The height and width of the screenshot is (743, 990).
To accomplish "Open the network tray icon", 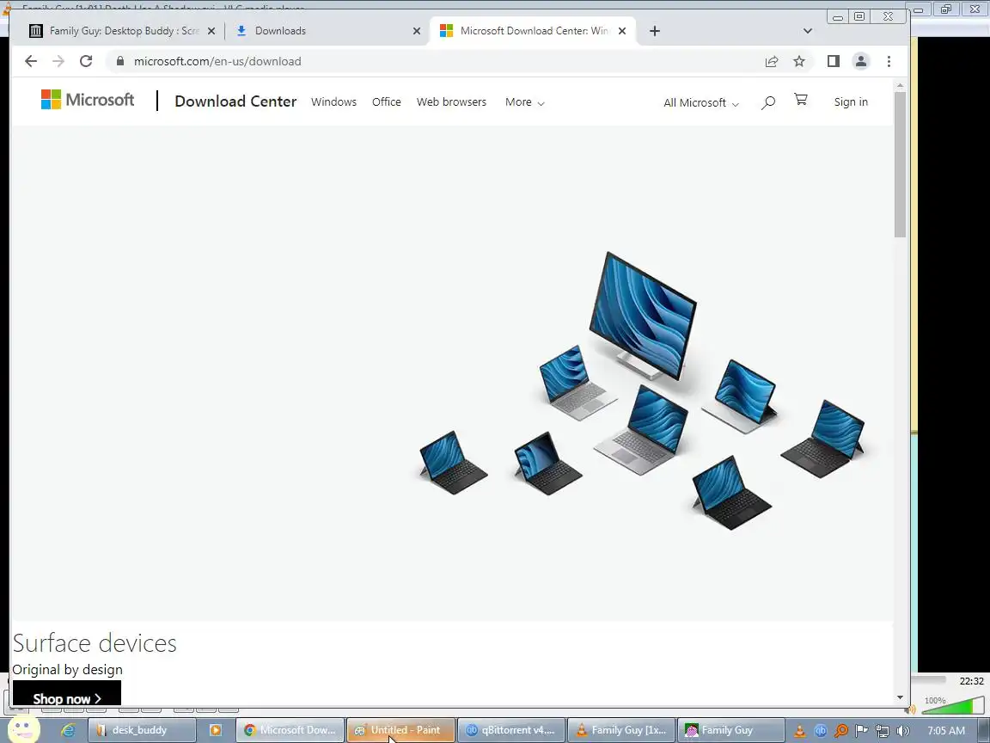I will tap(883, 731).
